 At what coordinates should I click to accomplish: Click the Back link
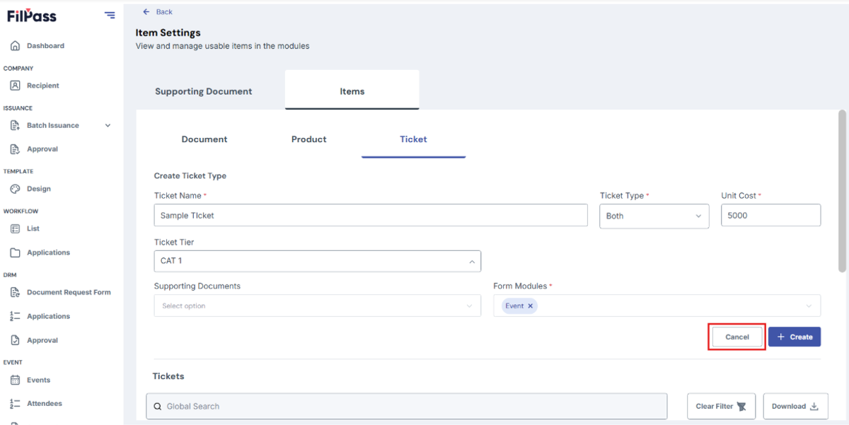[164, 12]
